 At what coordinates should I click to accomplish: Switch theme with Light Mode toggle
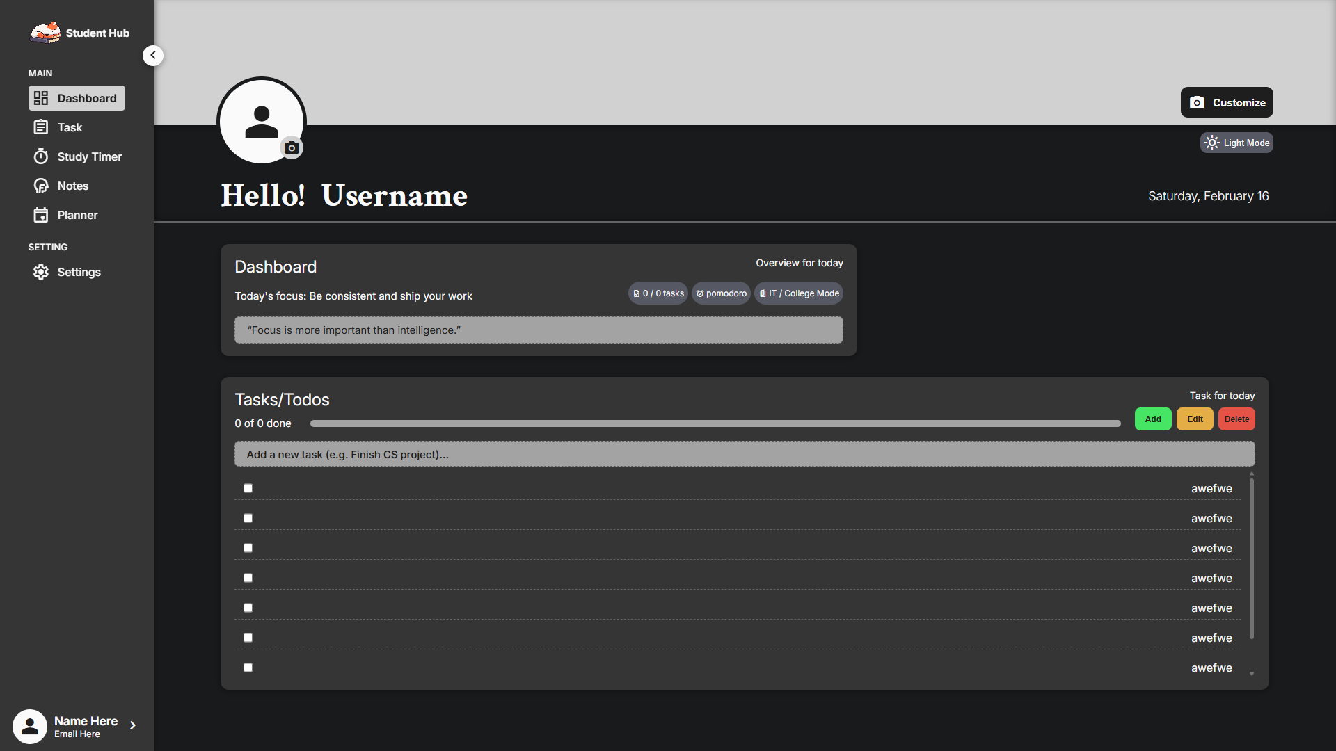pyautogui.click(x=1236, y=143)
